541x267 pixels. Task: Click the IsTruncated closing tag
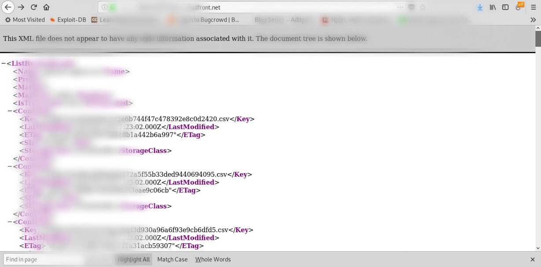(x=109, y=103)
